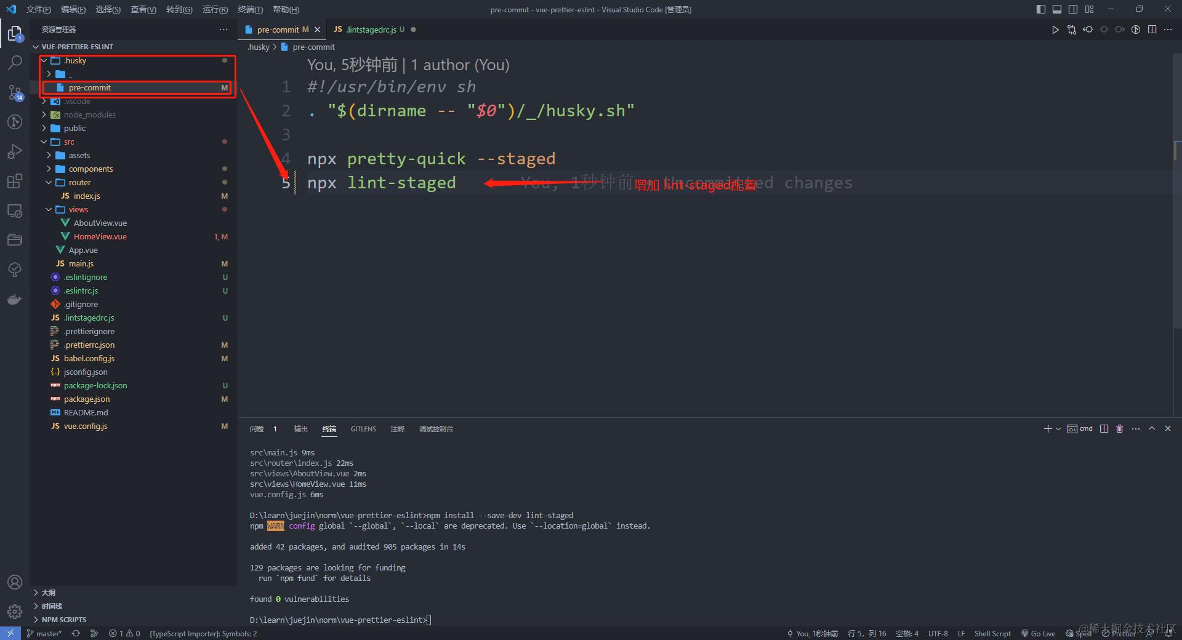Viewport: 1182px width, 640px height.
Task: Collapse the router folder
Action: click(x=49, y=182)
